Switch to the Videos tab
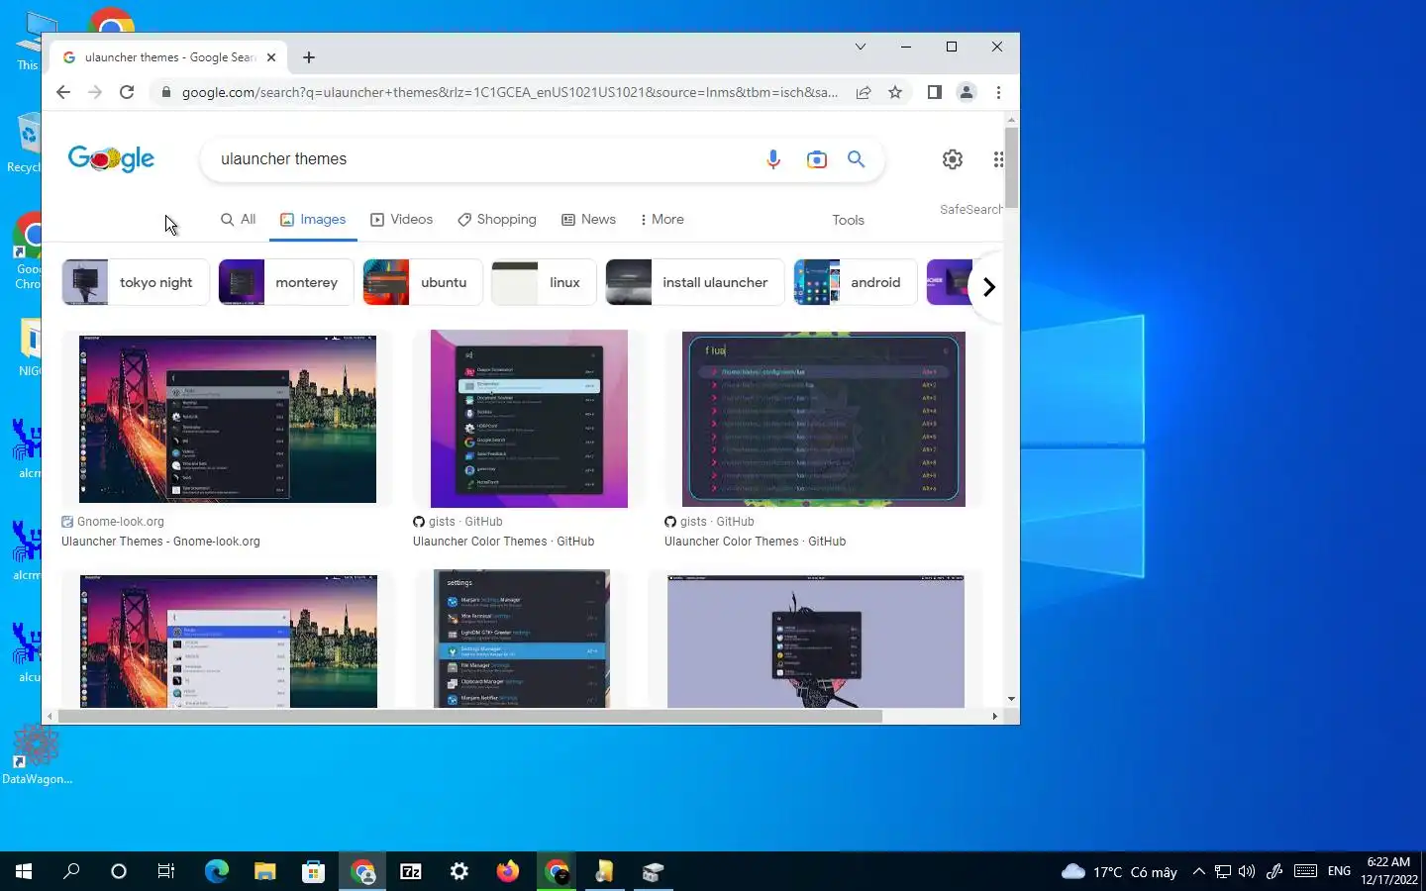 [401, 220]
